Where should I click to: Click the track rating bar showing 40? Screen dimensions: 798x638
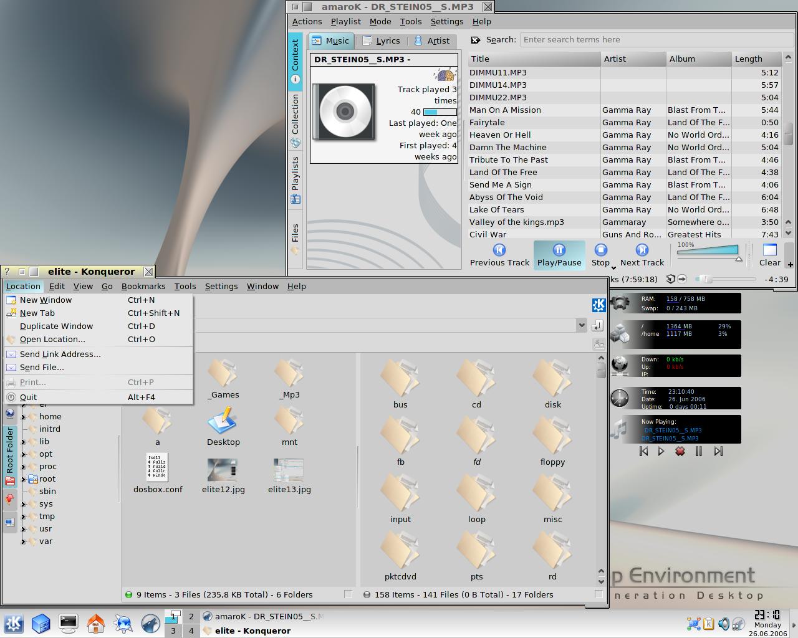(439, 112)
